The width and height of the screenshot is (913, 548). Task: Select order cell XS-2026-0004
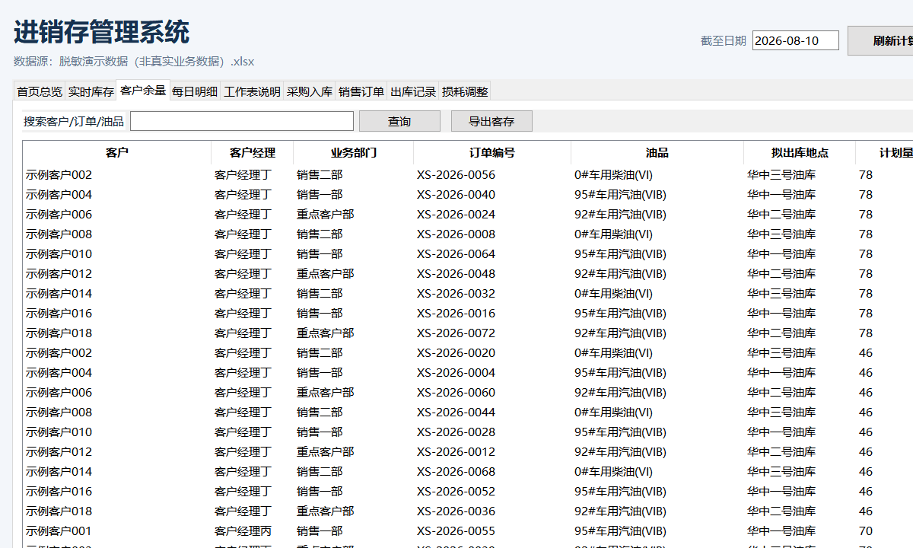tap(456, 372)
